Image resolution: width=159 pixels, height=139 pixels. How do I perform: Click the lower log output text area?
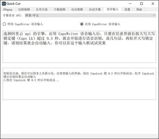point(79,90)
